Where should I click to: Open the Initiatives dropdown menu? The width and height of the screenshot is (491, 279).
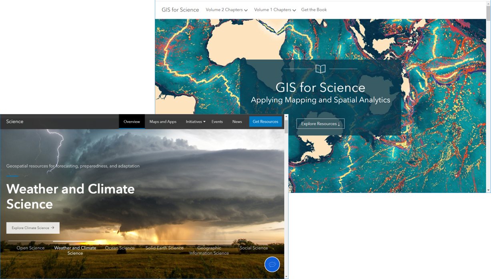pos(195,122)
